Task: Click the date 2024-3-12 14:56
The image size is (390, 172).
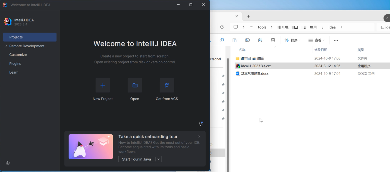Action: (x=327, y=66)
